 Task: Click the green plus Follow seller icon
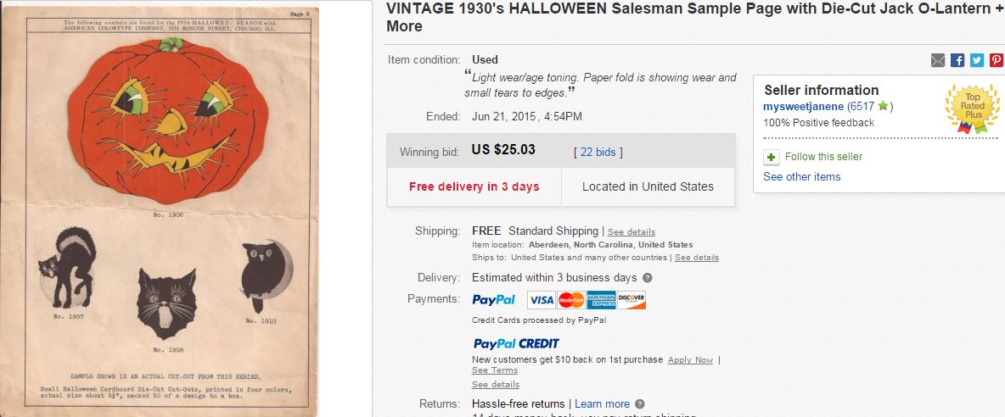[771, 157]
